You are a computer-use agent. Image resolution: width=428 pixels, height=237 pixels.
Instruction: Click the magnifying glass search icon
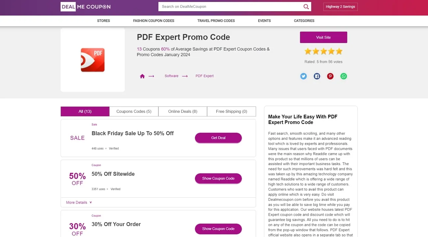click(306, 6)
